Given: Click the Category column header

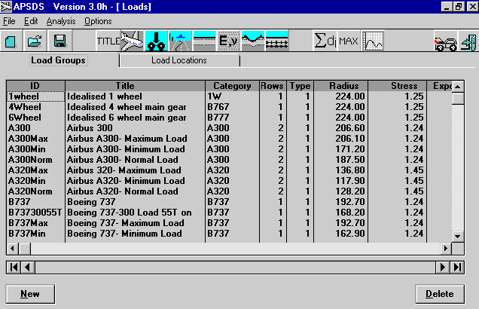Looking at the screenshot, I should click(x=232, y=86).
